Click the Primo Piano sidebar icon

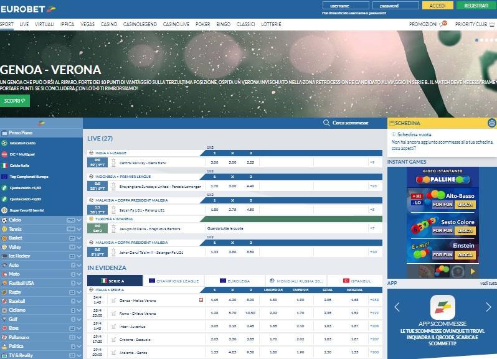4,133
